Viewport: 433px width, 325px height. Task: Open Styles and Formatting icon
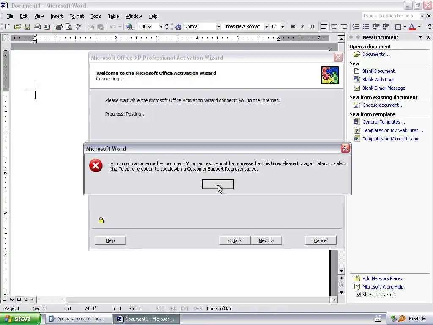178,27
